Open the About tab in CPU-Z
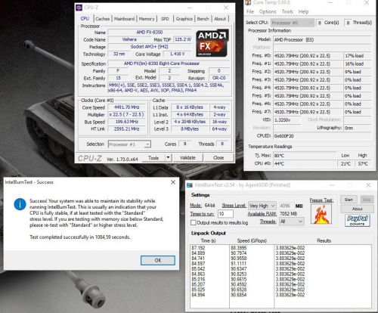378x313 pixels. pos(220,19)
